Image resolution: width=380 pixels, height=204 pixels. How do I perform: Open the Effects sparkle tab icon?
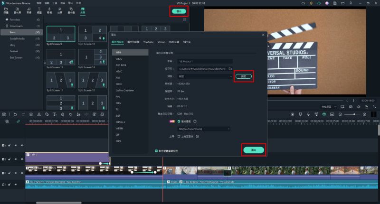60,10
